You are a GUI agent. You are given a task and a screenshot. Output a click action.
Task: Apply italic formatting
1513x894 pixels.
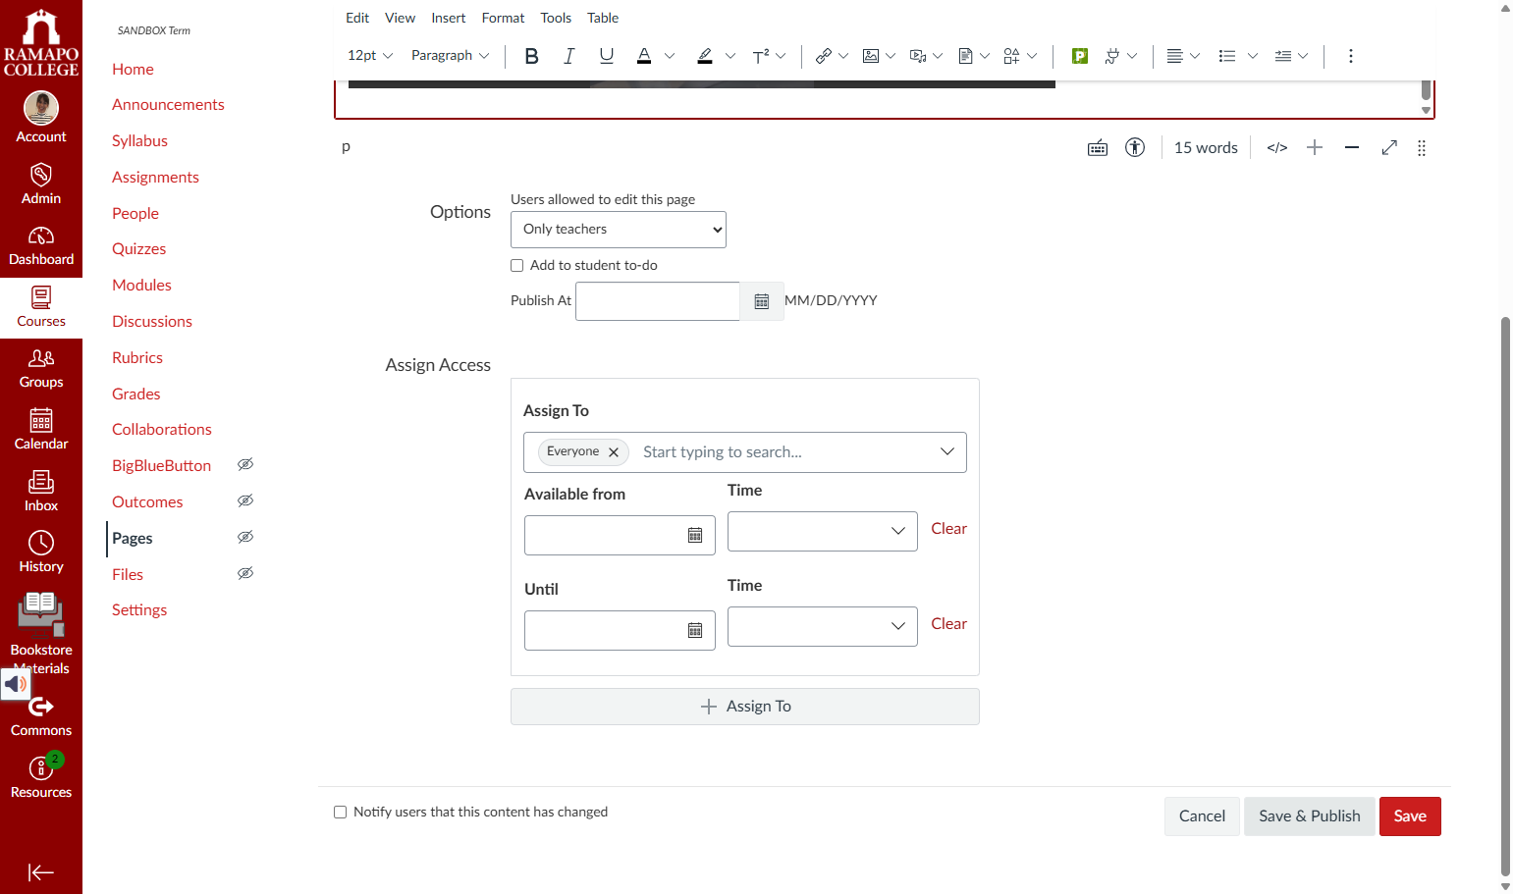tap(568, 56)
